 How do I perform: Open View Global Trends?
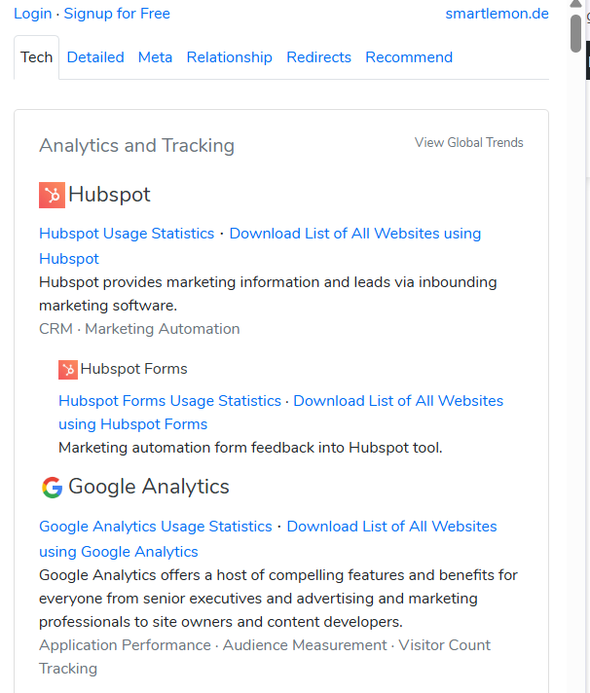tap(469, 142)
